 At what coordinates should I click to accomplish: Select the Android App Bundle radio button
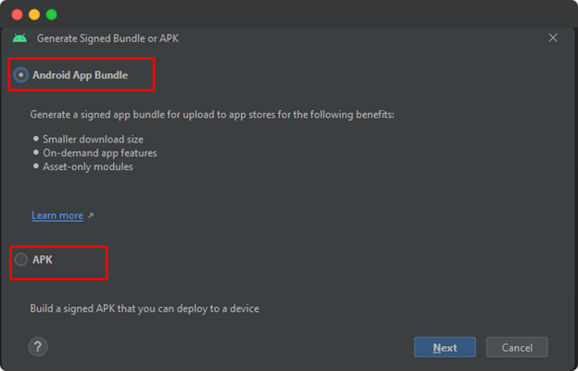point(21,75)
